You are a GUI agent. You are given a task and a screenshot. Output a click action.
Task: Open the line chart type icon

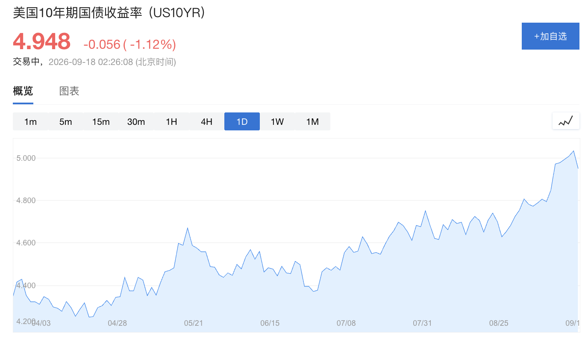pyautogui.click(x=566, y=121)
